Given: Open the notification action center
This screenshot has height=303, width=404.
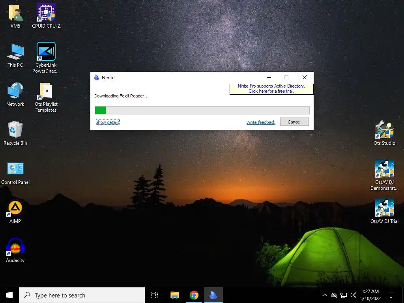Looking at the screenshot, I should tap(391, 295).
